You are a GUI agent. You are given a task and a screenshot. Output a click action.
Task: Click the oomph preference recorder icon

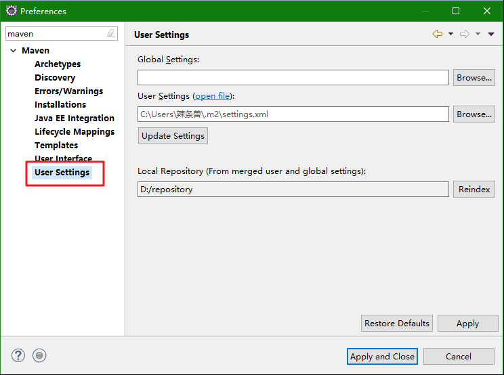pos(39,355)
